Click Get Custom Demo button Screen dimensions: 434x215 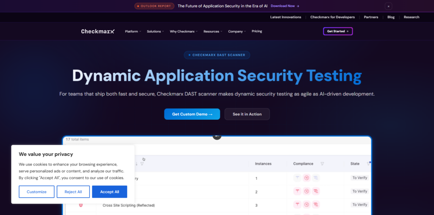tap(192, 114)
